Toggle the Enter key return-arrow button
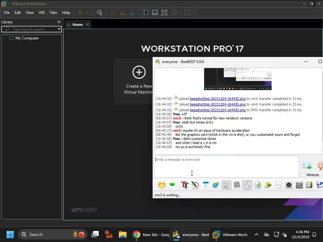This screenshot has height=242, width=323. coord(247,185)
